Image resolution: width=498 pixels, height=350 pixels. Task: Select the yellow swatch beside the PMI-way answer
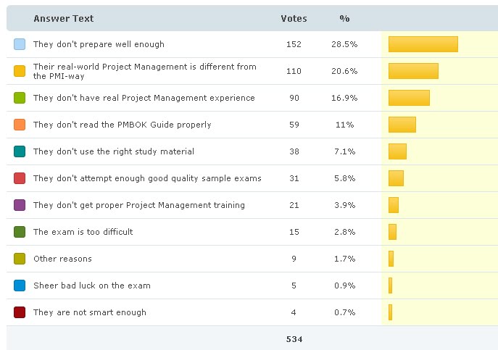20,71
